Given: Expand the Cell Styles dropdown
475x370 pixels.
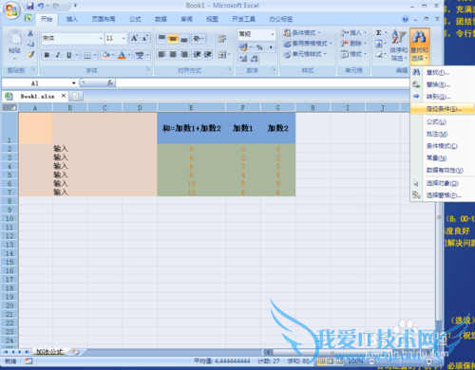Looking at the screenshot, I should 325,54.
